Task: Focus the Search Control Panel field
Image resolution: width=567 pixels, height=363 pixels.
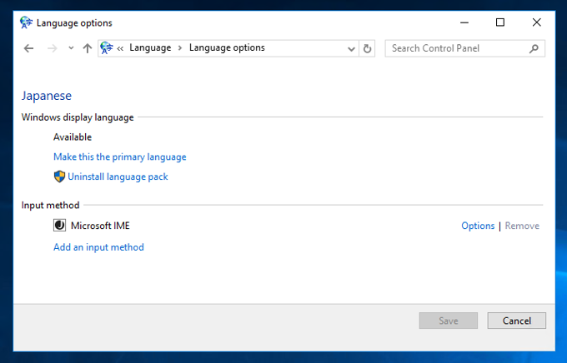Action: click(x=464, y=48)
